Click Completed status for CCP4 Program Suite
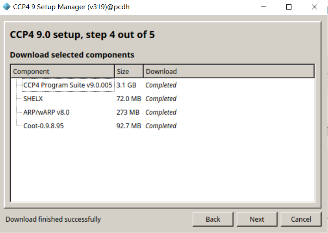Image resolution: width=328 pixels, height=233 pixels. (x=161, y=85)
